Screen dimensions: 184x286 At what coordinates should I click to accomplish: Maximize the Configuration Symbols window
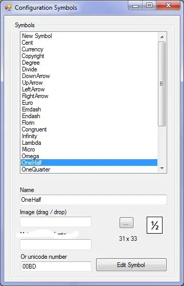coord(149,5)
